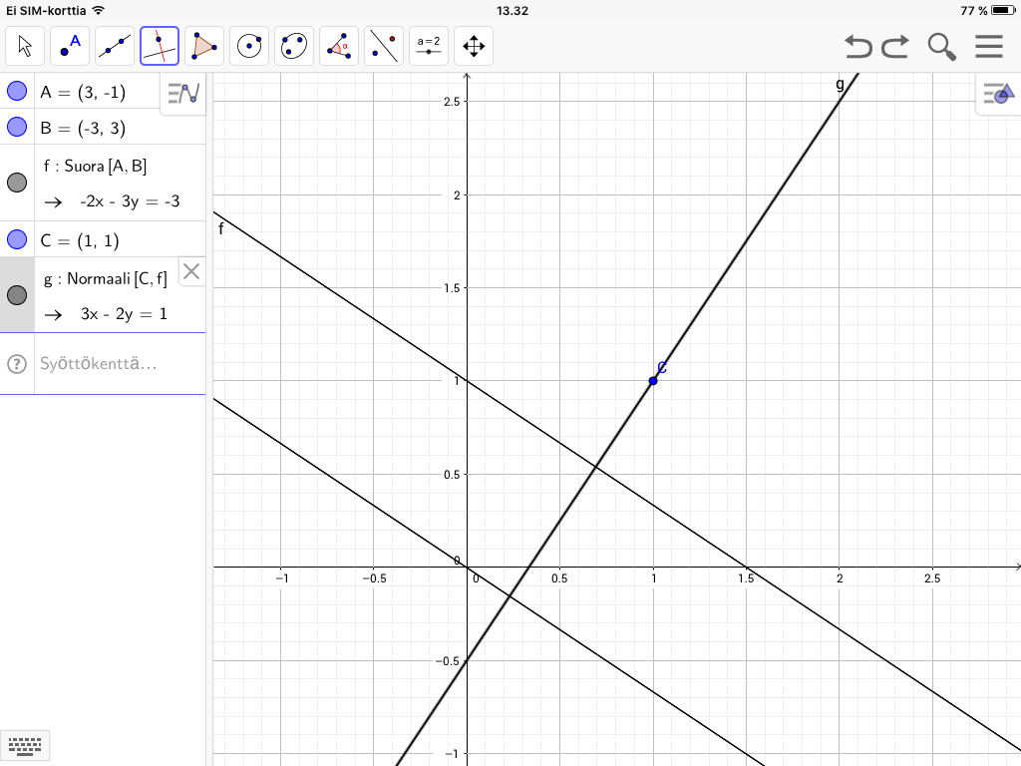The width and height of the screenshot is (1021, 766).
Task: Select the Move arrow tool
Action: [25, 45]
